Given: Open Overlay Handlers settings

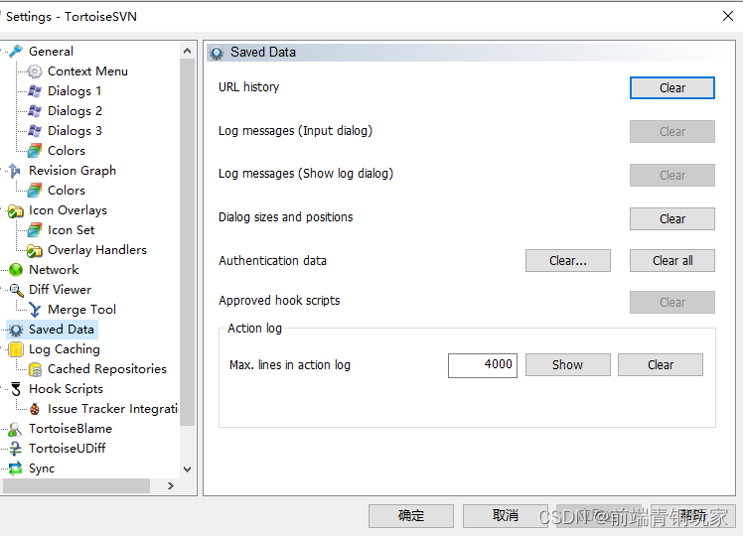Looking at the screenshot, I should [97, 250].
